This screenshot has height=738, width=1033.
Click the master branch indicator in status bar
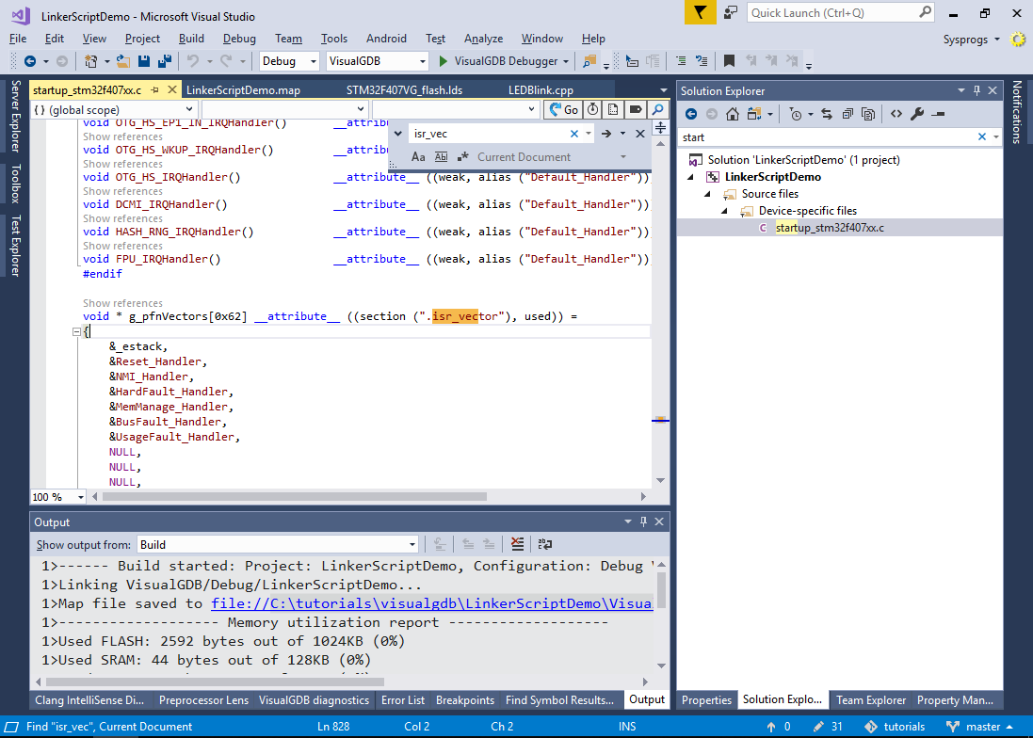[x=979, y=727]
